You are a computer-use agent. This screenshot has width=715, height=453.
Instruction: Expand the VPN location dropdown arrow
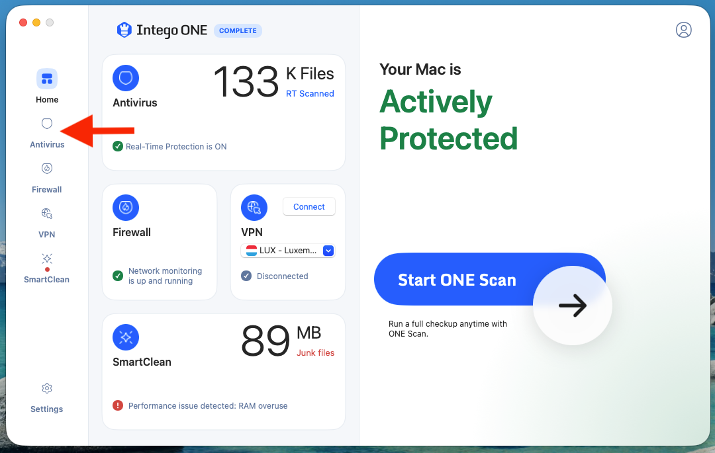tap(328, 251)
